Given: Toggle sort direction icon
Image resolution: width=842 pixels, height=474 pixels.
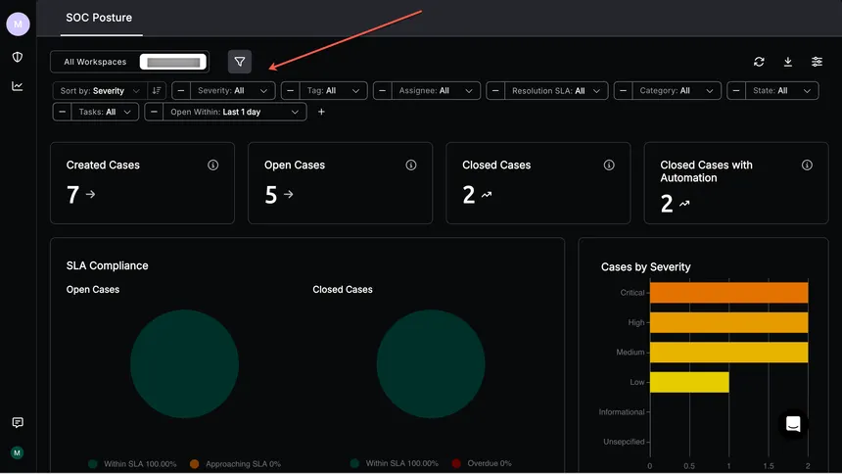Looking at the screenshot, I should point(157,91).
